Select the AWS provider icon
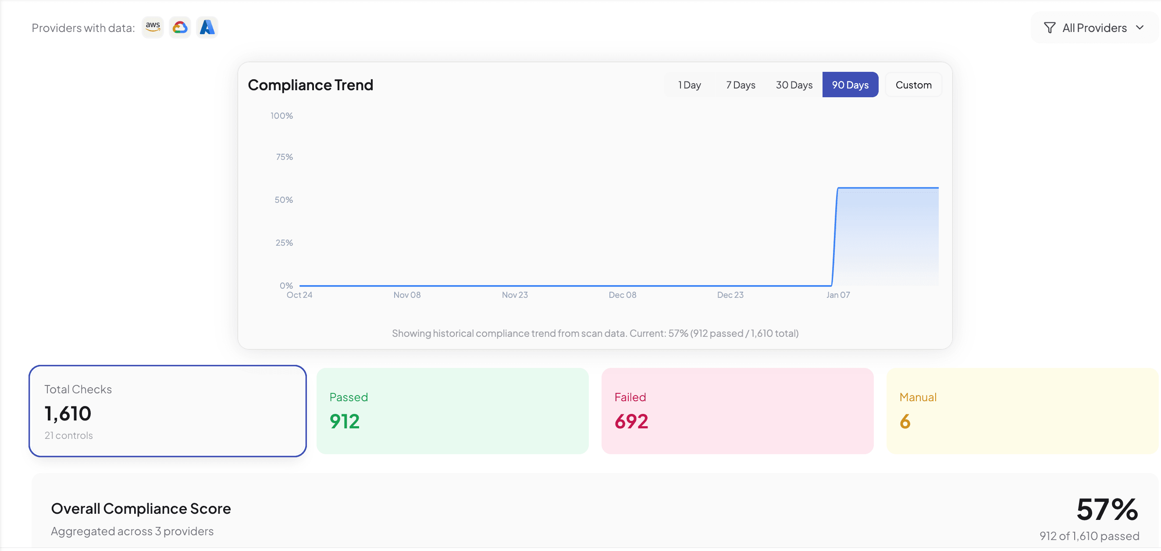 pyautogui.click(x=152, y=27)
